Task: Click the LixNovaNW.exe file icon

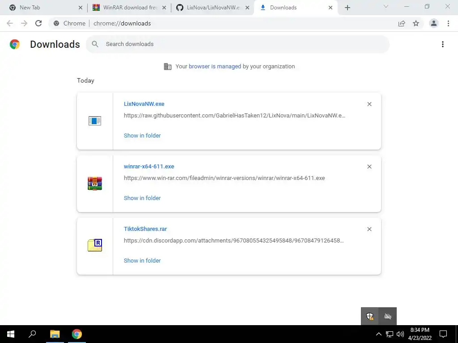Action: click(95, 121)
